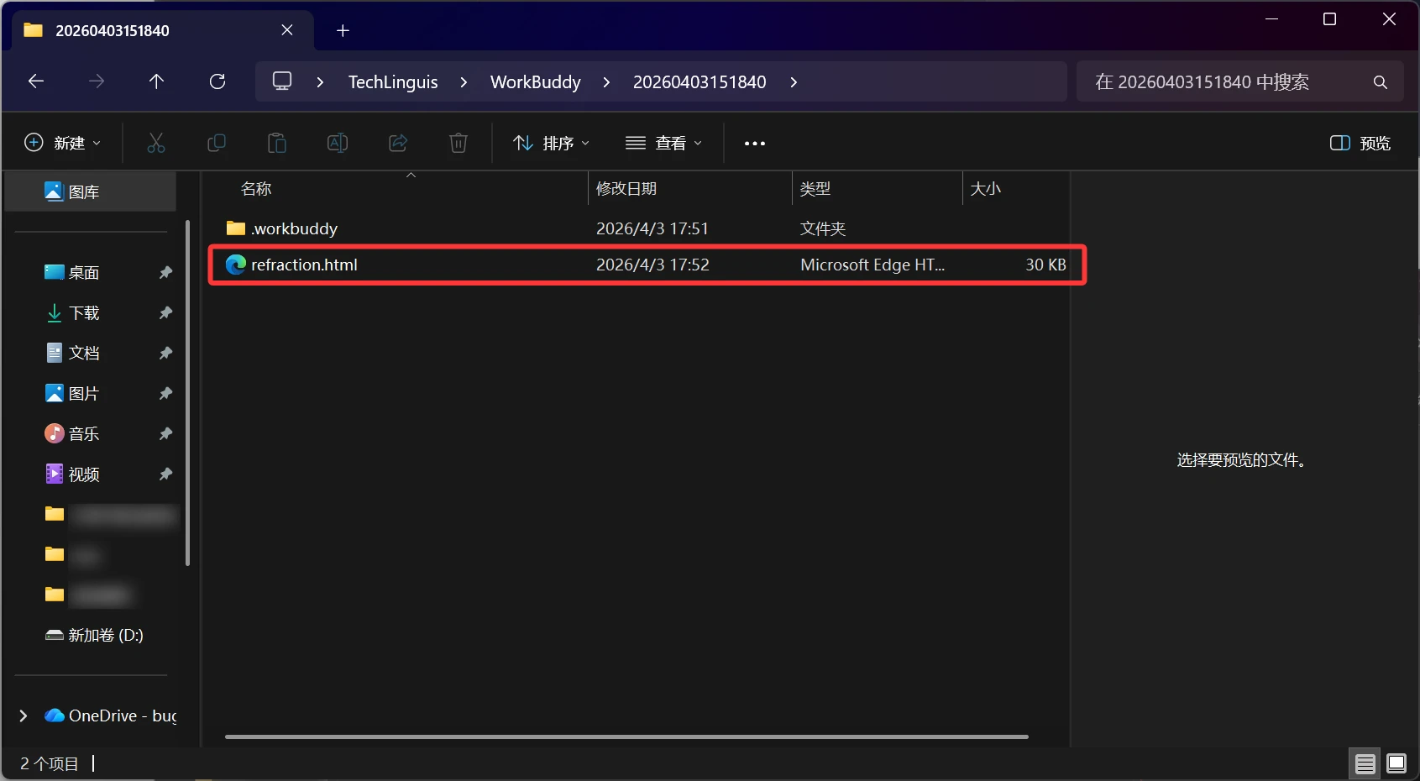Go up one folder level
The width and height of the screenshot is (1420, 781).
[156, 81]
